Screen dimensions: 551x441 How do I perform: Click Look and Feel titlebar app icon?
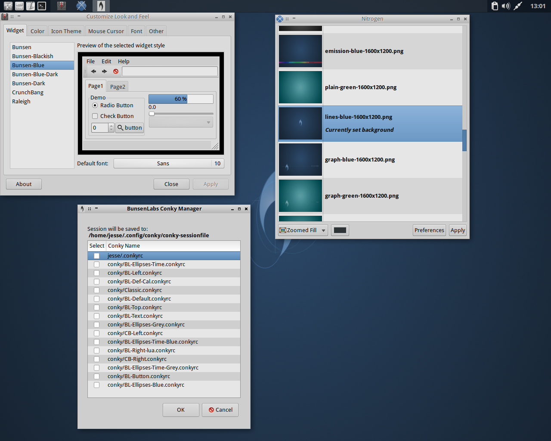[x=5, y=17]
